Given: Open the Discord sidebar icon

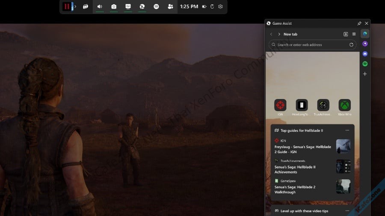Looking at the screenshot, I should tap(365, 54).
